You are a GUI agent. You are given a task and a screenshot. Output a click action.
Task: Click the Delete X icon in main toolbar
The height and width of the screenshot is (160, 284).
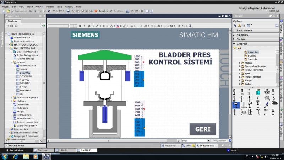point(49,11)
